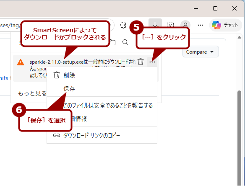
Task: Open the browser settings three-dots menu
Action: [201, 25]
